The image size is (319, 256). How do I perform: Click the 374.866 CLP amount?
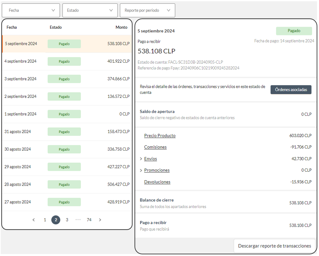coord(119,79)
